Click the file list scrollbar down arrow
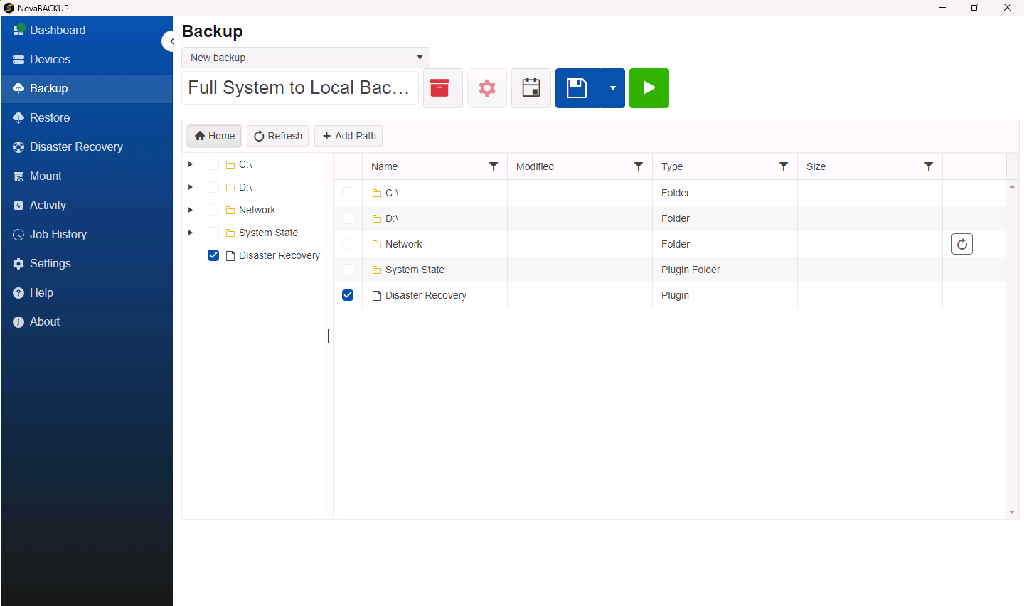 (x=1012, y=512)
